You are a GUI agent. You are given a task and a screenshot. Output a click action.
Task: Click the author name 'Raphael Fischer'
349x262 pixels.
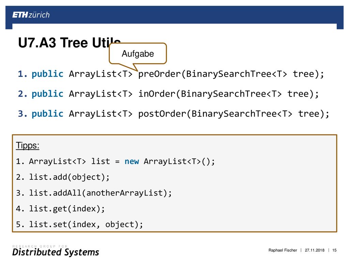click(283, 250)
